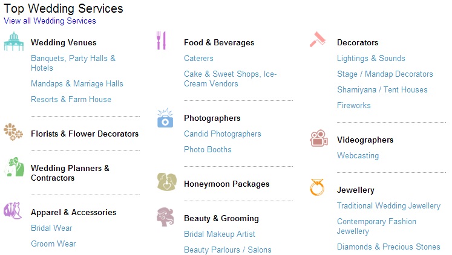This screenshot has width=452, height=255.
Task: Click the video camera Videographers icon
Action: click(319, 138)
